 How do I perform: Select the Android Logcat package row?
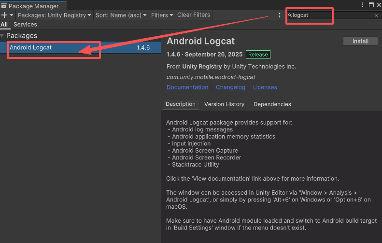click(80, 47)
